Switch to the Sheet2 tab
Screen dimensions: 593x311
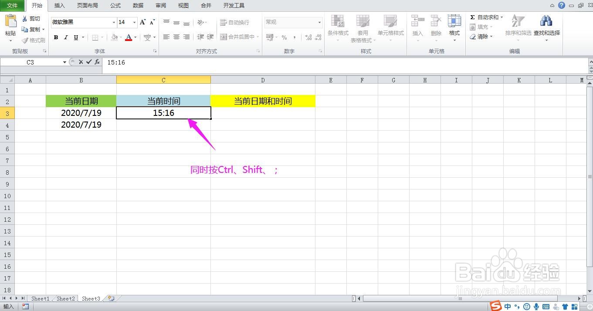66,299
